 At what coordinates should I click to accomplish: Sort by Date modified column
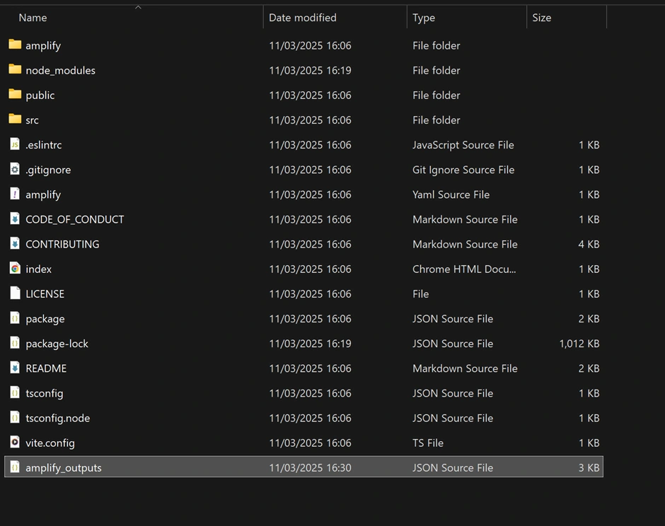pos(303,18)
